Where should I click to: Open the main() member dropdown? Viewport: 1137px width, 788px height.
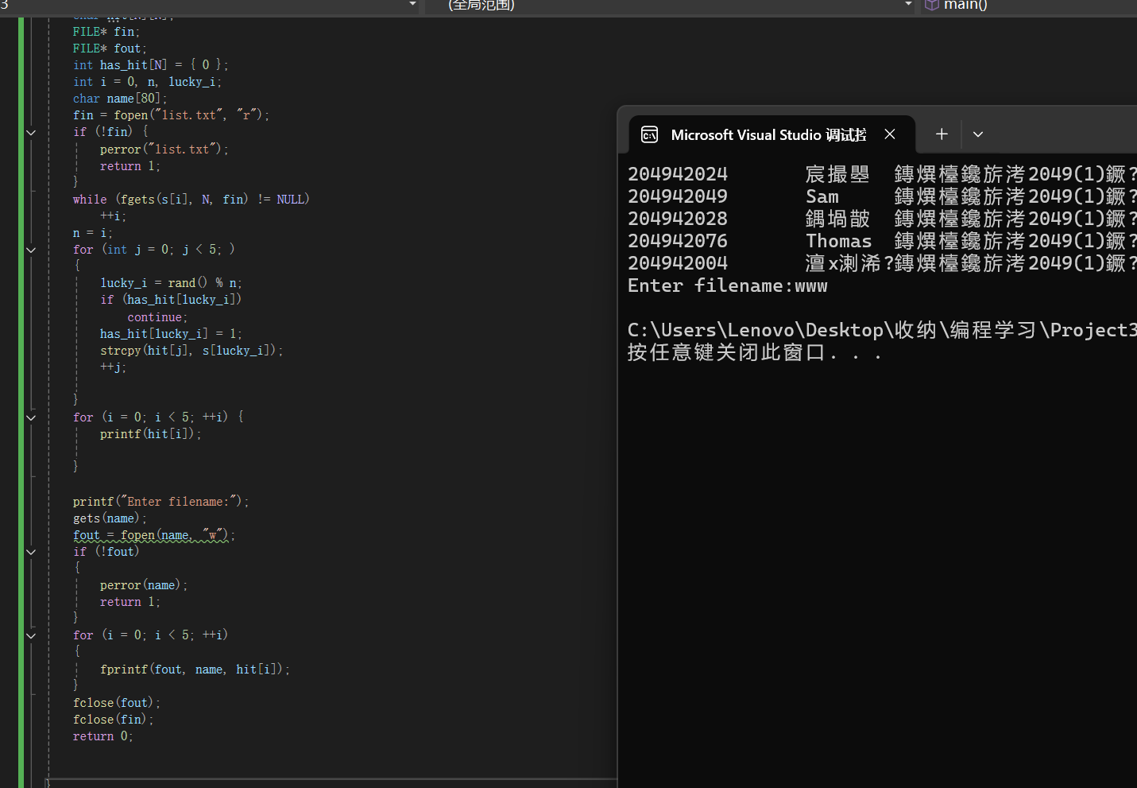pyautogui.click(x=1029, y=6)
